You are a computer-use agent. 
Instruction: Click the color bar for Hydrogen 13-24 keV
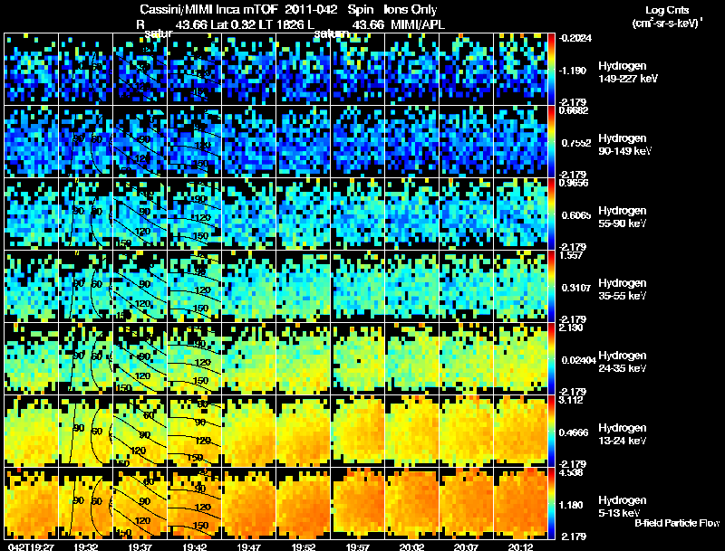[551, 432]
